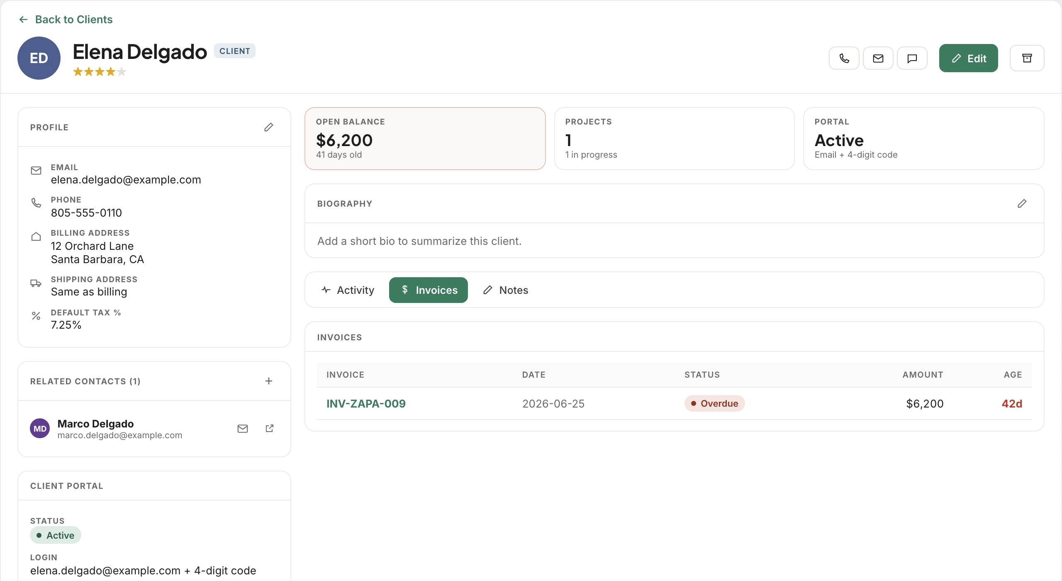
Task: Edit the Biography with pencil icon
Action: point(1022,203)
